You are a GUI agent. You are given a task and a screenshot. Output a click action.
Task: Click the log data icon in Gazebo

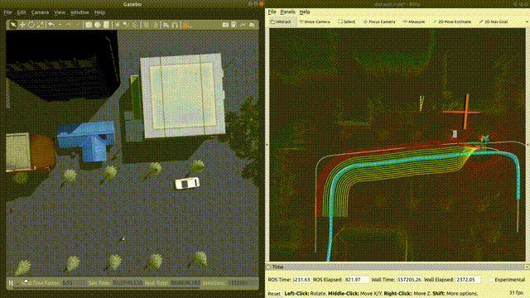[x=234, y=25]
